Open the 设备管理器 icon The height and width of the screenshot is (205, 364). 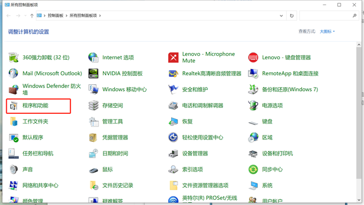point(173,153)
